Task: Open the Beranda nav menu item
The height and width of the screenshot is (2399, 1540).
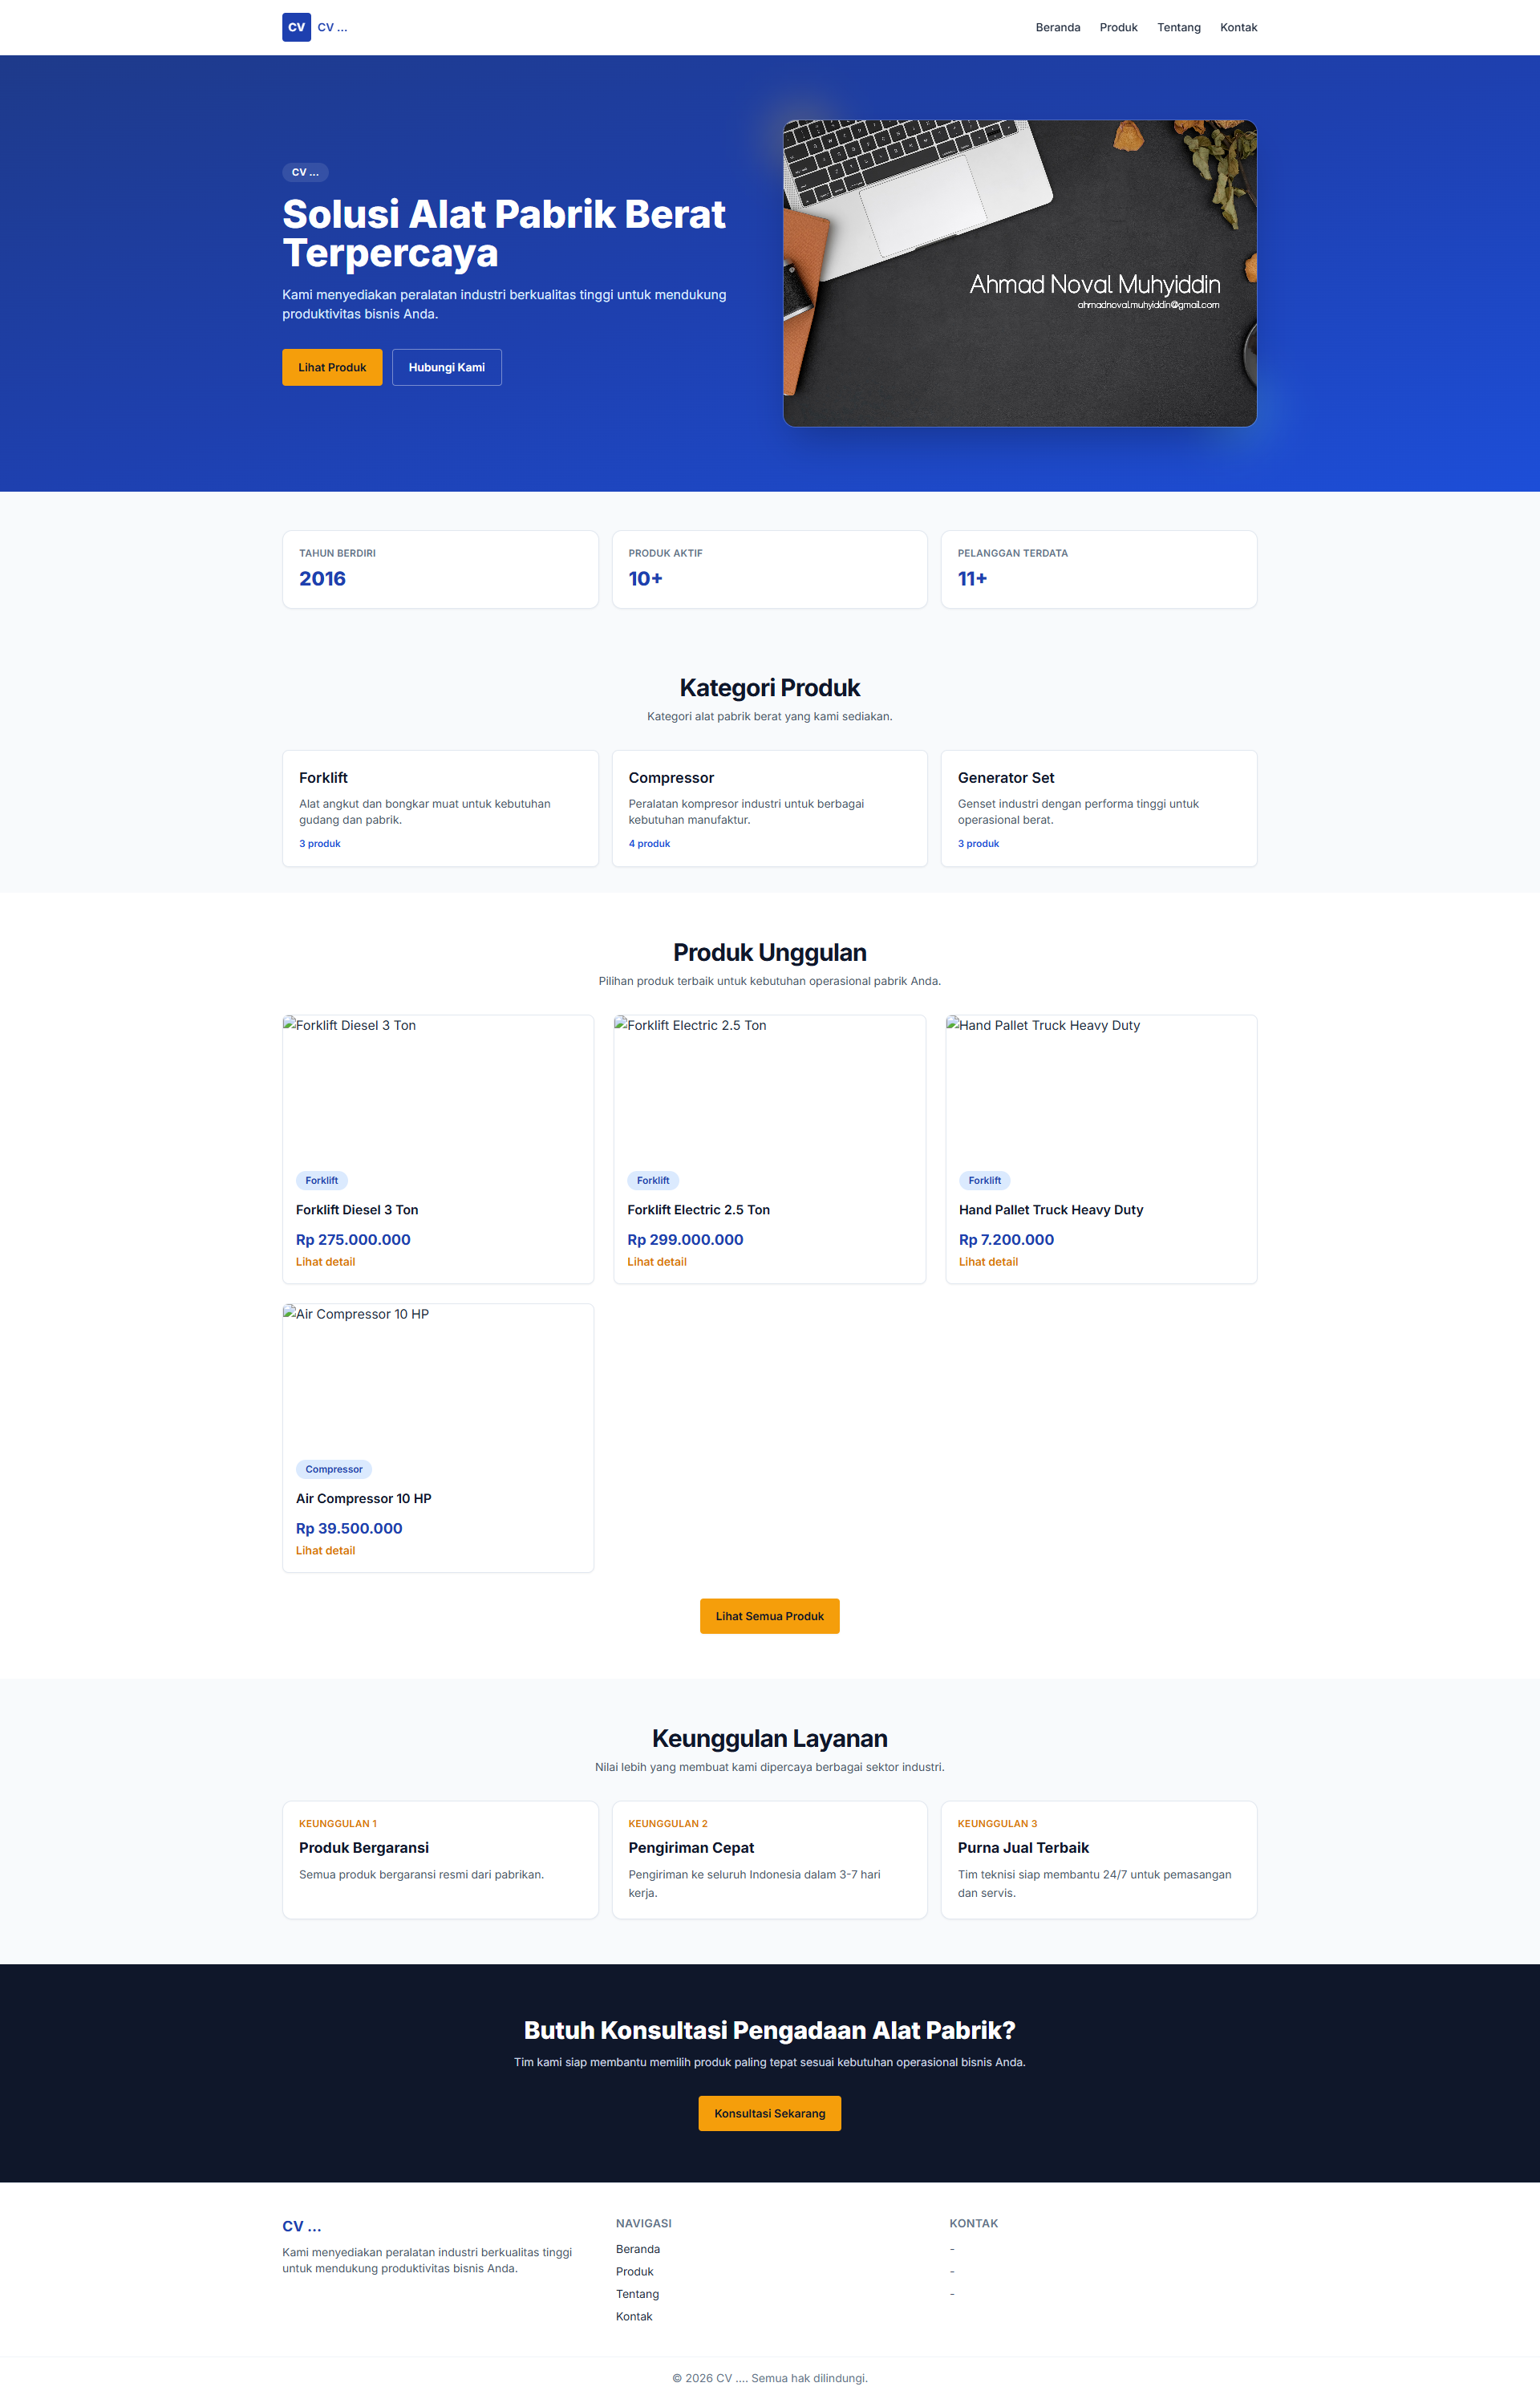Action: click(x=1057, y=27)
